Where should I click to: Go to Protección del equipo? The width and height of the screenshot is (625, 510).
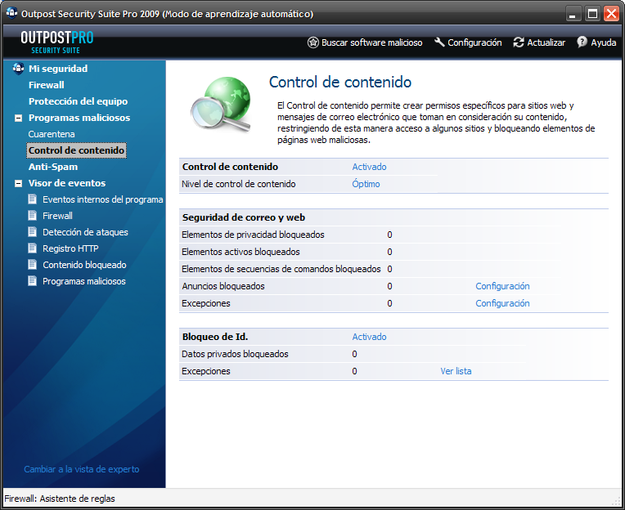pyautogui.click(x=79, y=101)
